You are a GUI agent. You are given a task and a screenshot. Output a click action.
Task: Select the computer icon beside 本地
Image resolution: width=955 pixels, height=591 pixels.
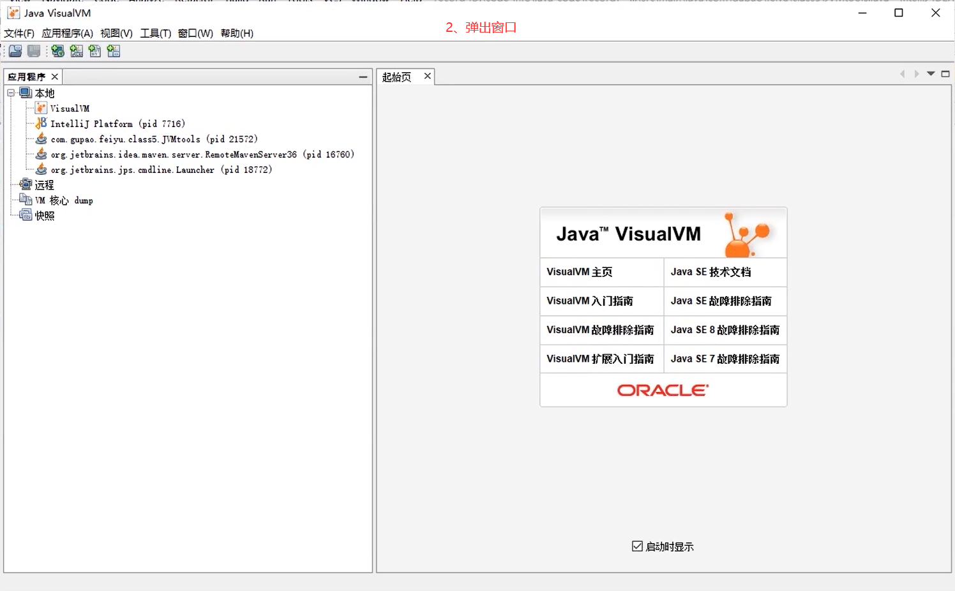tap(26, 93)
